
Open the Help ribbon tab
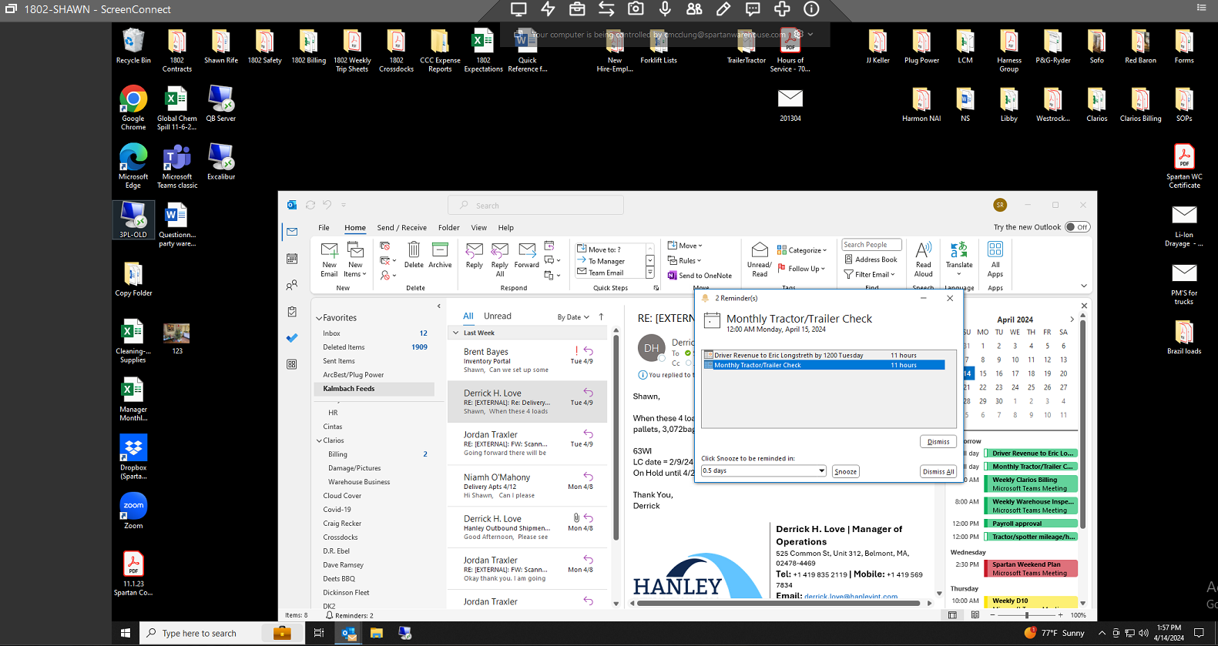point(506,228)
